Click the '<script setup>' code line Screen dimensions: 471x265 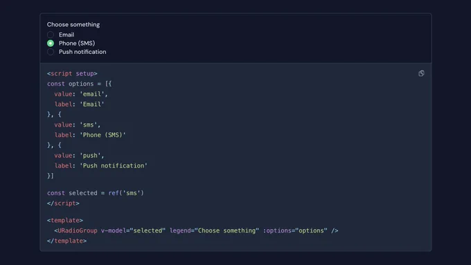coord(72,73)
